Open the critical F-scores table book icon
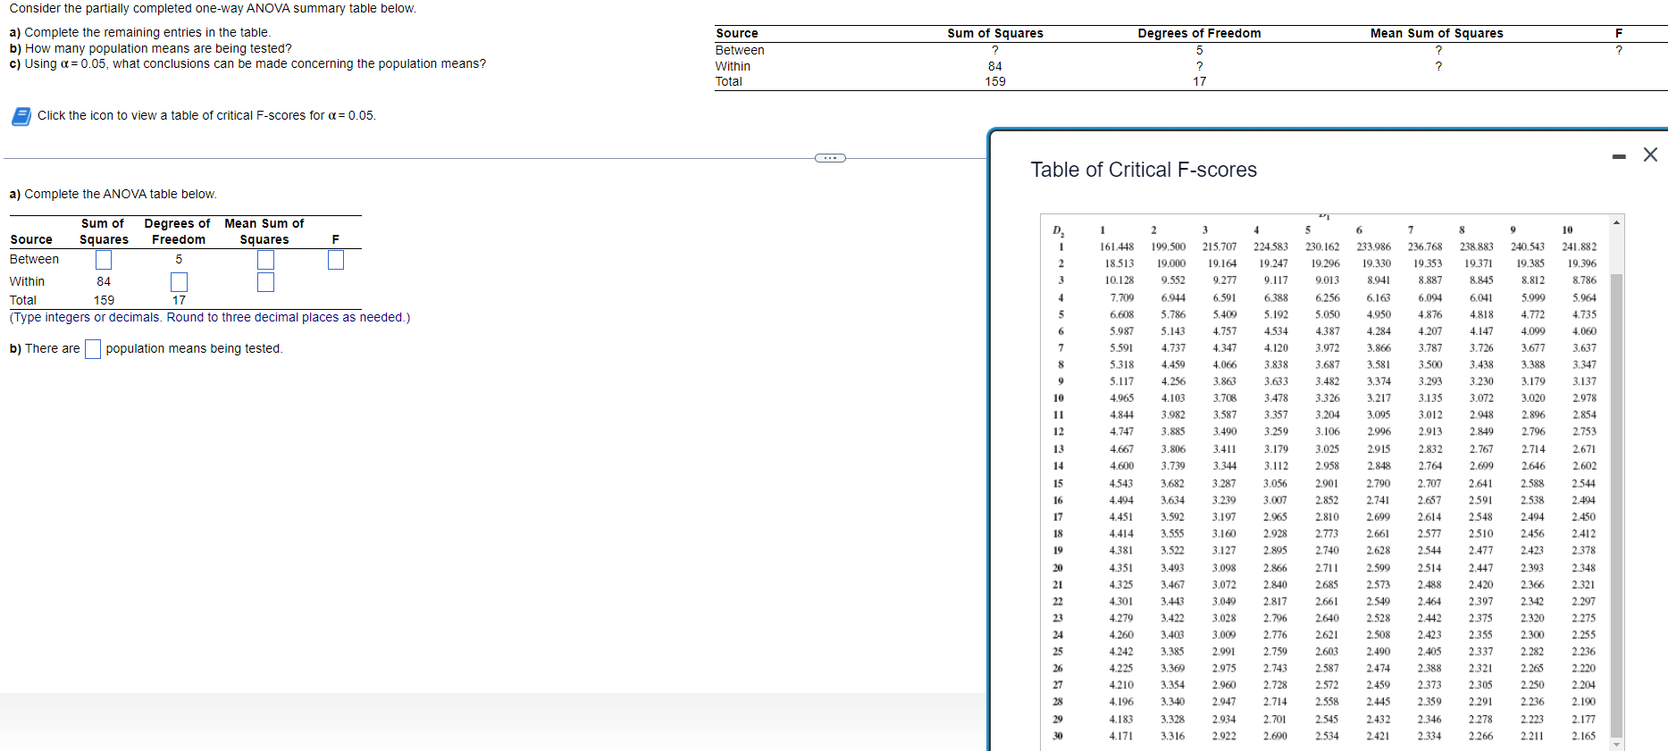Screen dimensions: 1668x751 (x=21, y=116)
